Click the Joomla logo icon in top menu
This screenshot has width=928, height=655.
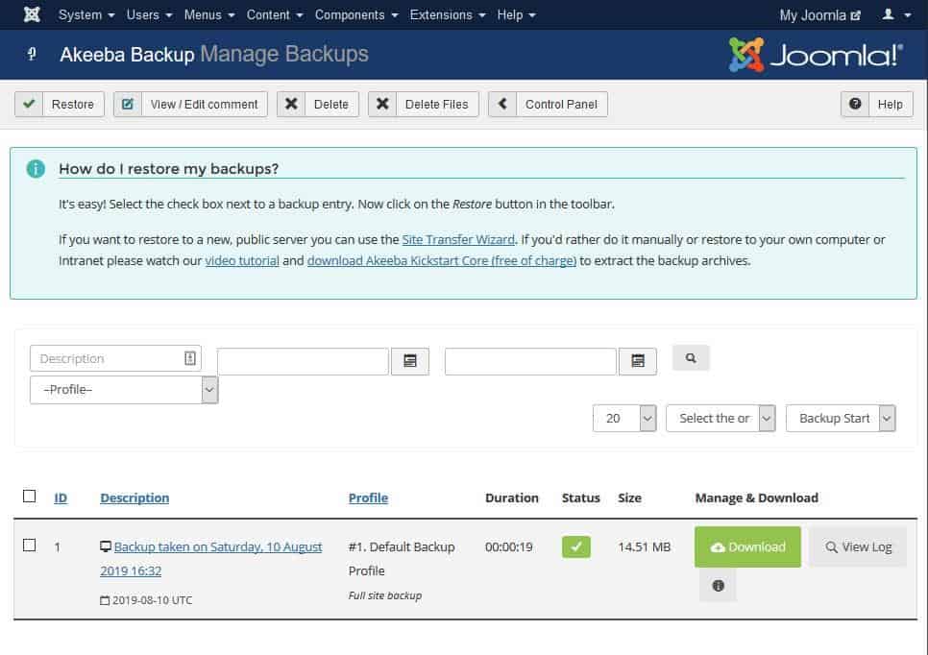point(32,14)
